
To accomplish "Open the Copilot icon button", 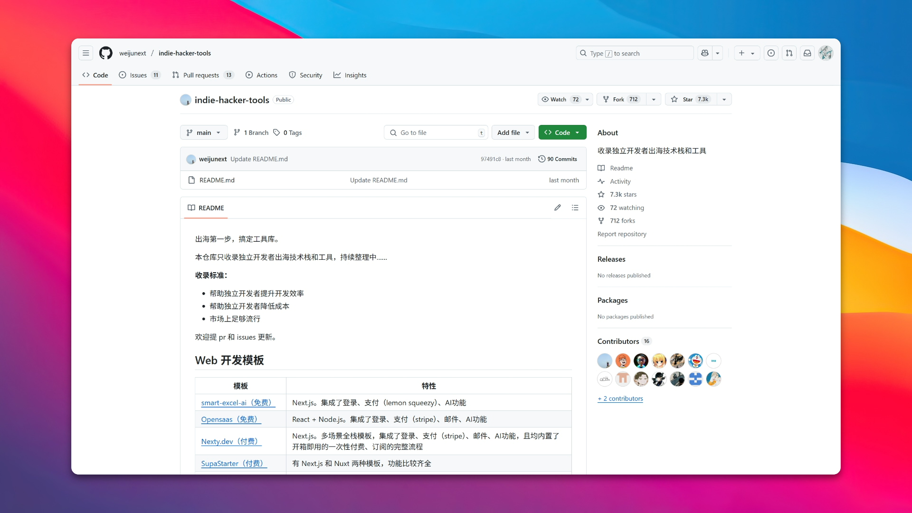I will tap(705, 53).
